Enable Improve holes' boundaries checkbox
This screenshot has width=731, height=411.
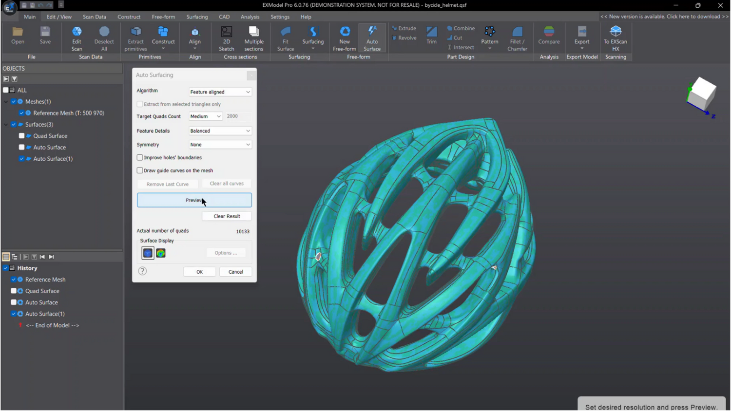click(x=140, y=158)
